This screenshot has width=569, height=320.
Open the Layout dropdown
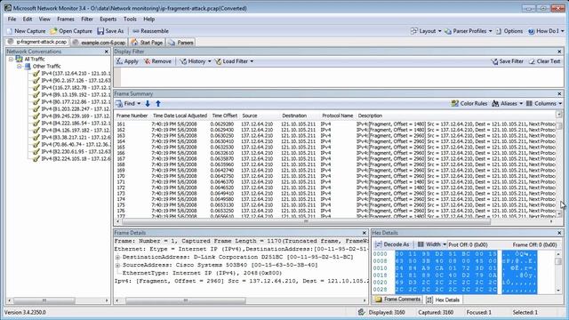426,31
